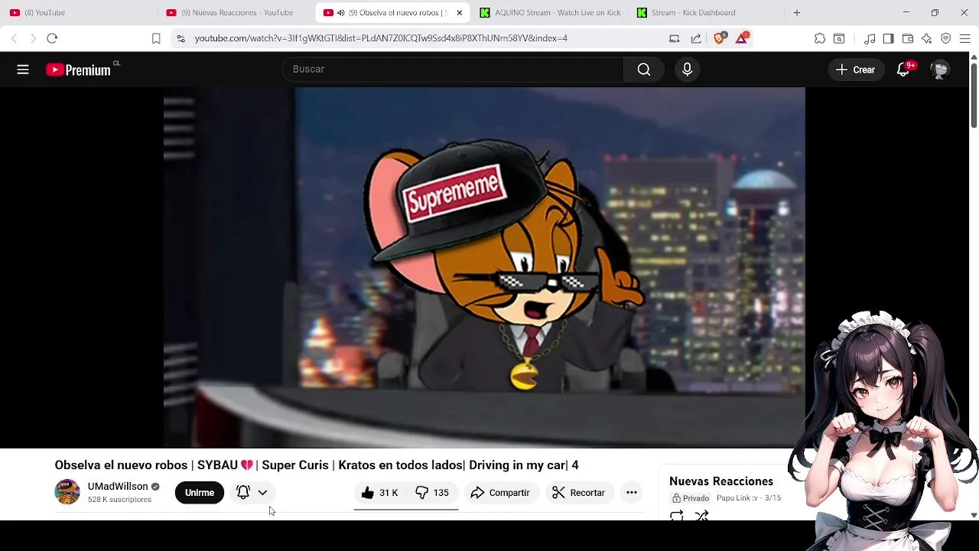
Task: Open browser extensions puzzle icon
Action: pos(820,38)
